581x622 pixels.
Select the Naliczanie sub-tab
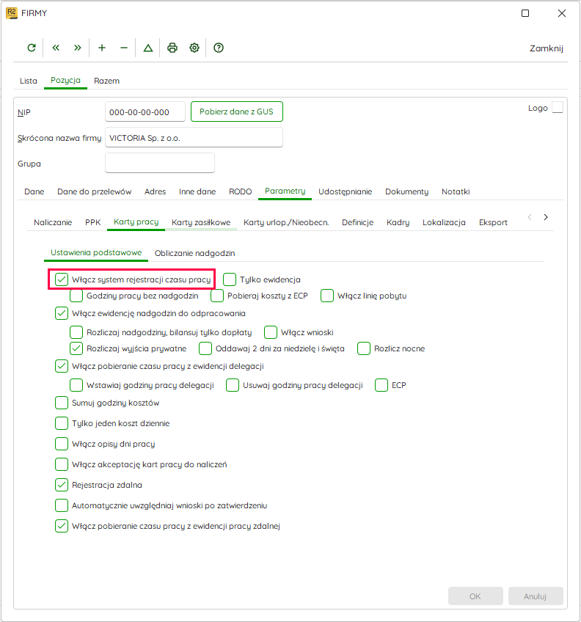click(53, 222)
